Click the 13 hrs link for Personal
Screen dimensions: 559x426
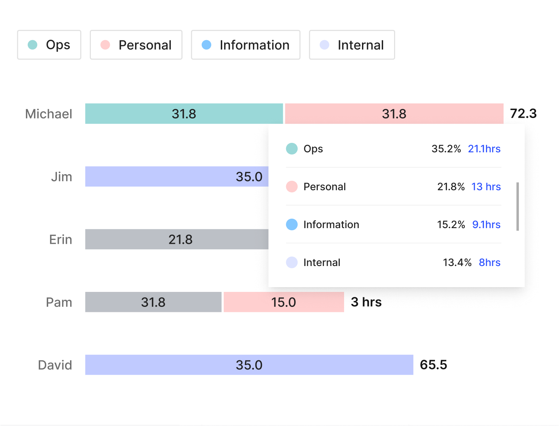coord(486,187)
